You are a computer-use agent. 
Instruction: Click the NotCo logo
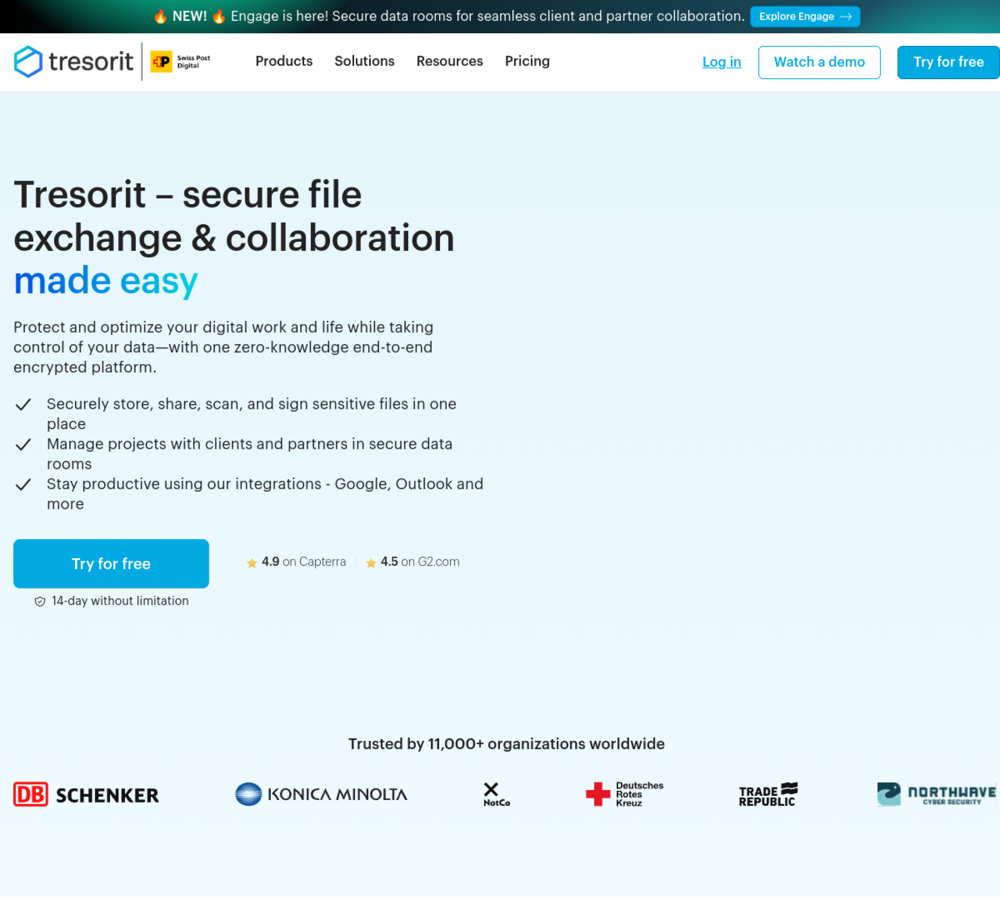496,794
